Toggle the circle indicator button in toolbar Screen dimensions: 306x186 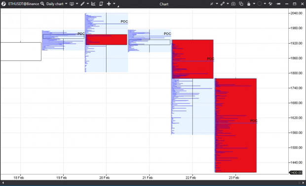coord(260,4)
